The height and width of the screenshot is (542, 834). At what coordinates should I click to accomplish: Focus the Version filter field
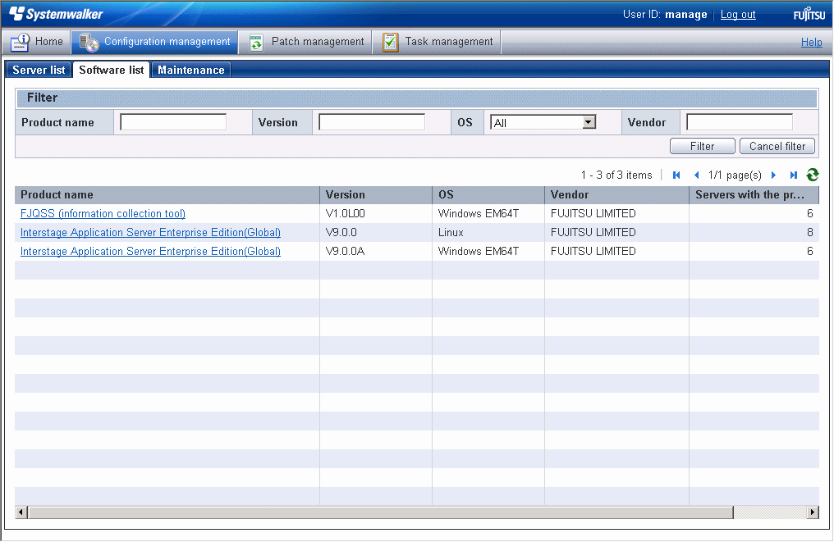[x=371, y=122]
